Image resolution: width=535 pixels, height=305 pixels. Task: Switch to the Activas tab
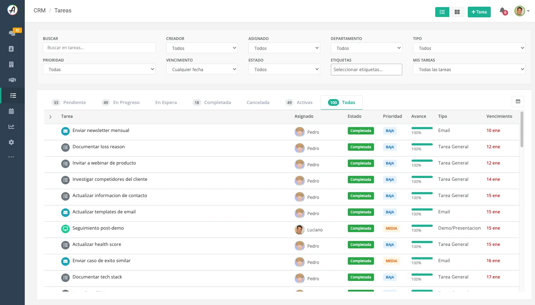click(x=299, y=103)
